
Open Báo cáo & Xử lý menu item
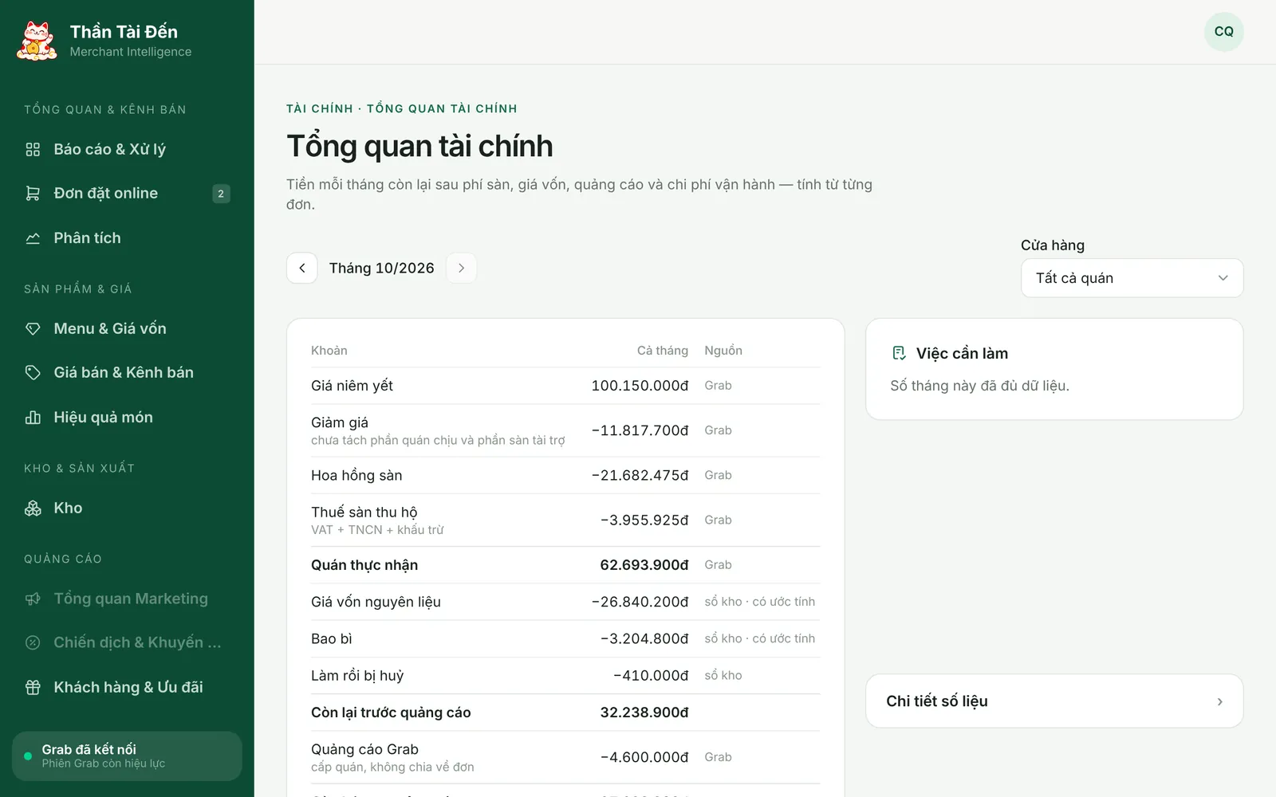(x=128, y=149)
